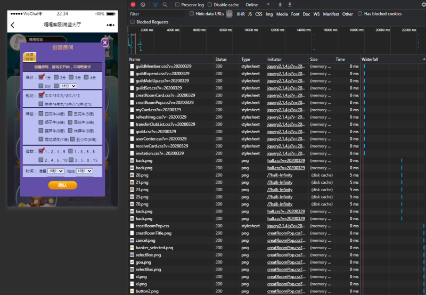This screenshot has height=295, width=426.
Task: Click the myCard.css file icon
Action: pos(132,110)
